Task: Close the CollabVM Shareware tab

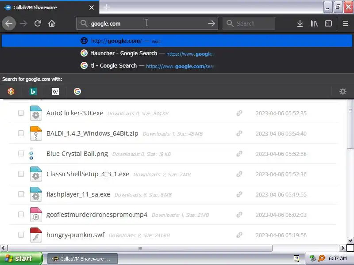Action: [x=92, y=8]
